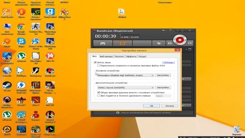Switch to the Веб-камера tab
Screen dimensions: 245x138
tap(106, 56)
